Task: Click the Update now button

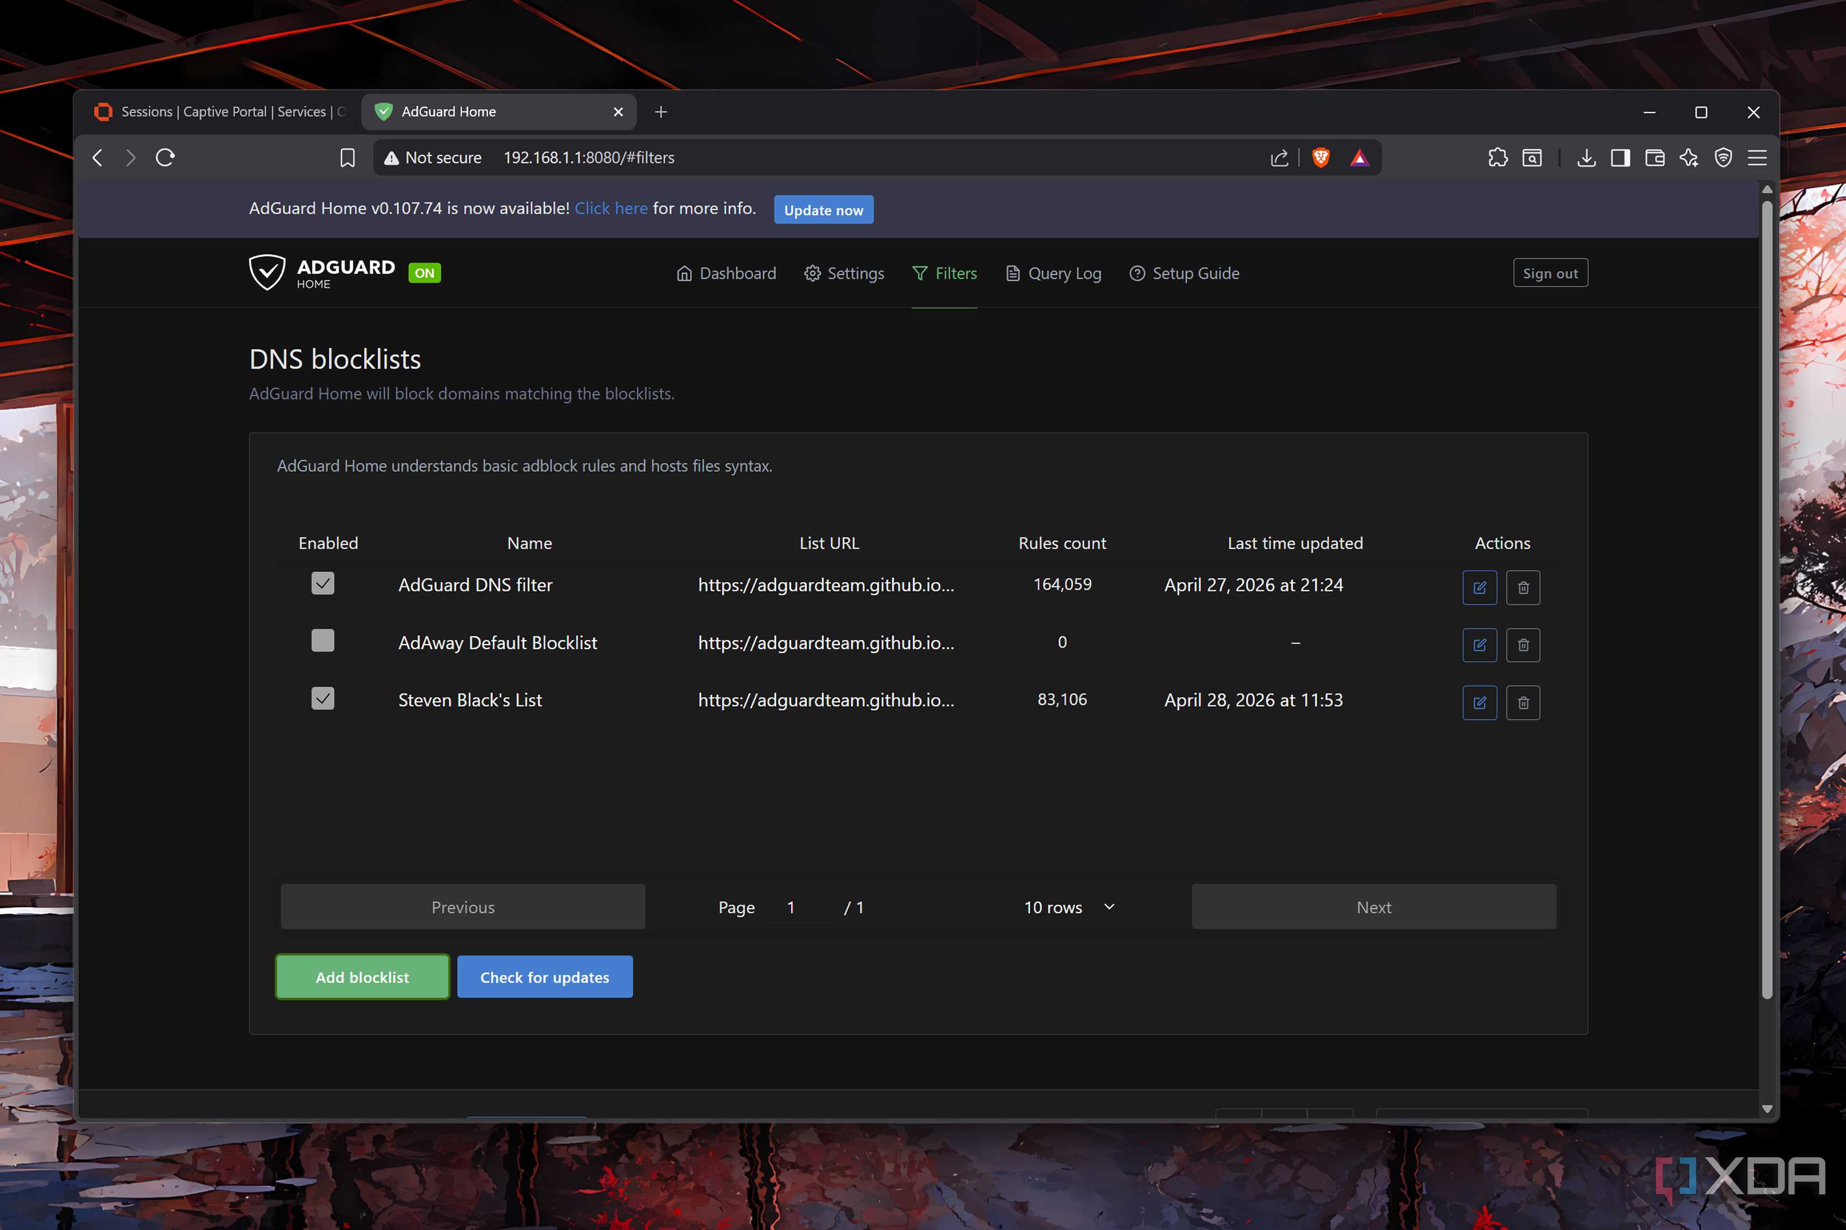Action: coord(823,210)
